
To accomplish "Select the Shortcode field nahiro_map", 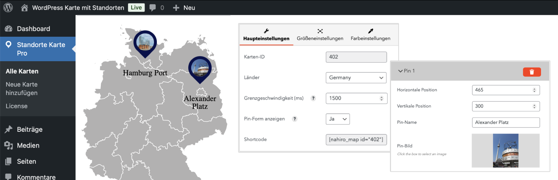I will click(356, 139).
